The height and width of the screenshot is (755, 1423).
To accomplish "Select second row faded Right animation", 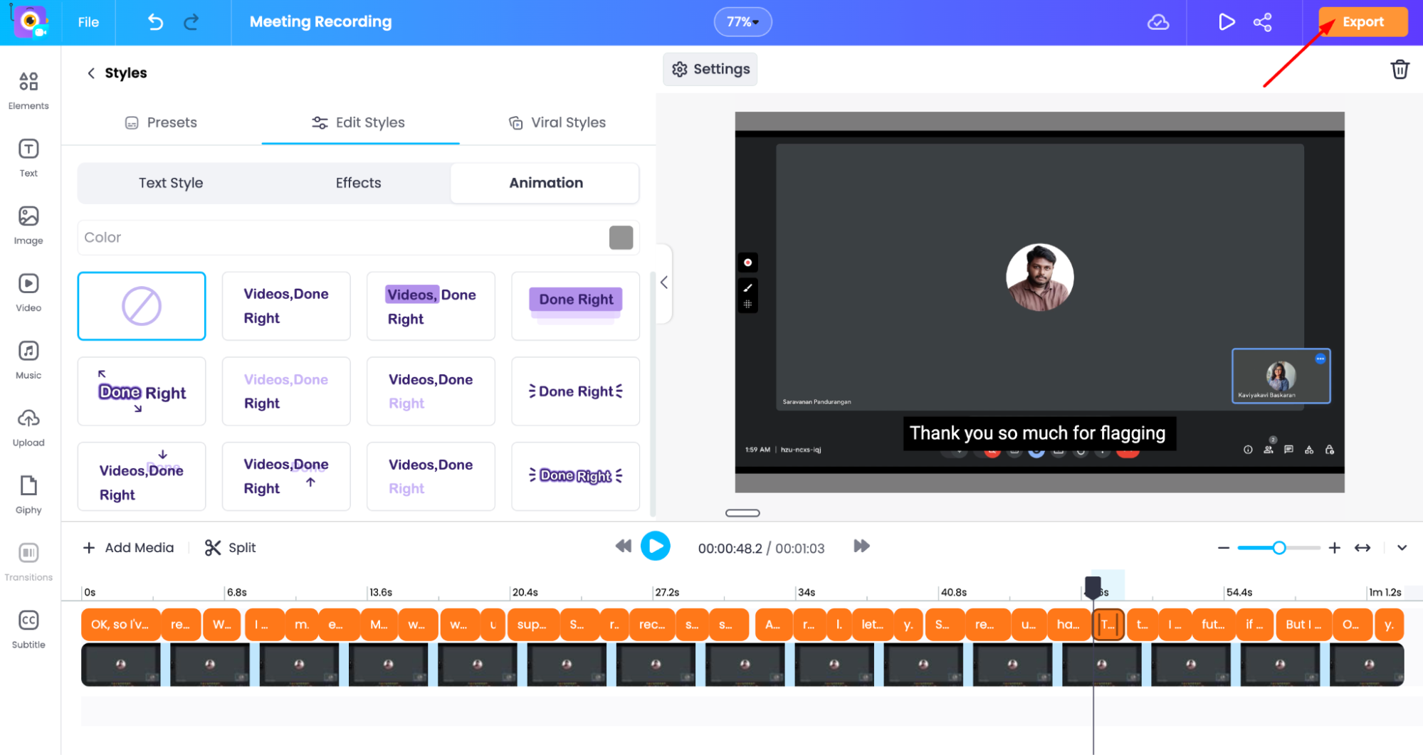I will pos(431,391).
